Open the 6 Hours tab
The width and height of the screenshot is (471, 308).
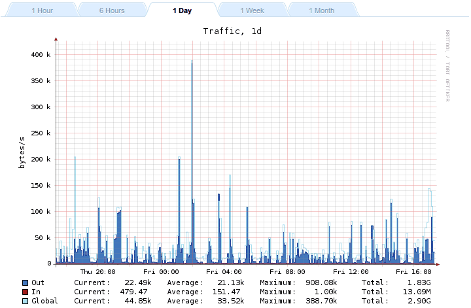point(112,10)
